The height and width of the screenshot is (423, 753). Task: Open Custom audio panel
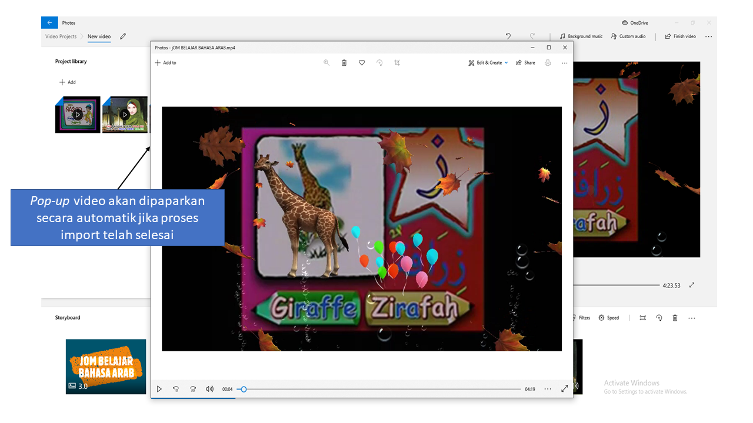pos(628,36)
